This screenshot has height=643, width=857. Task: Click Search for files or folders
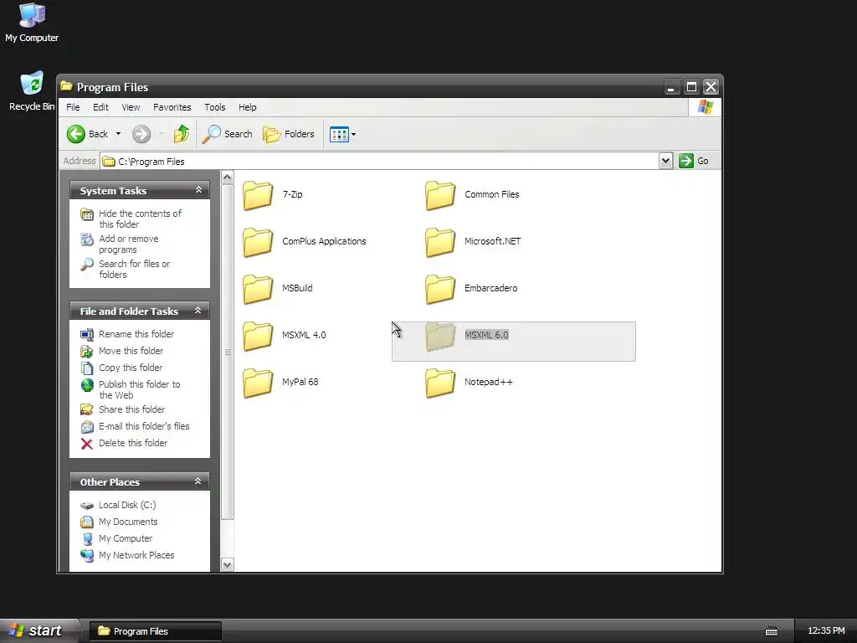(135, 269)
